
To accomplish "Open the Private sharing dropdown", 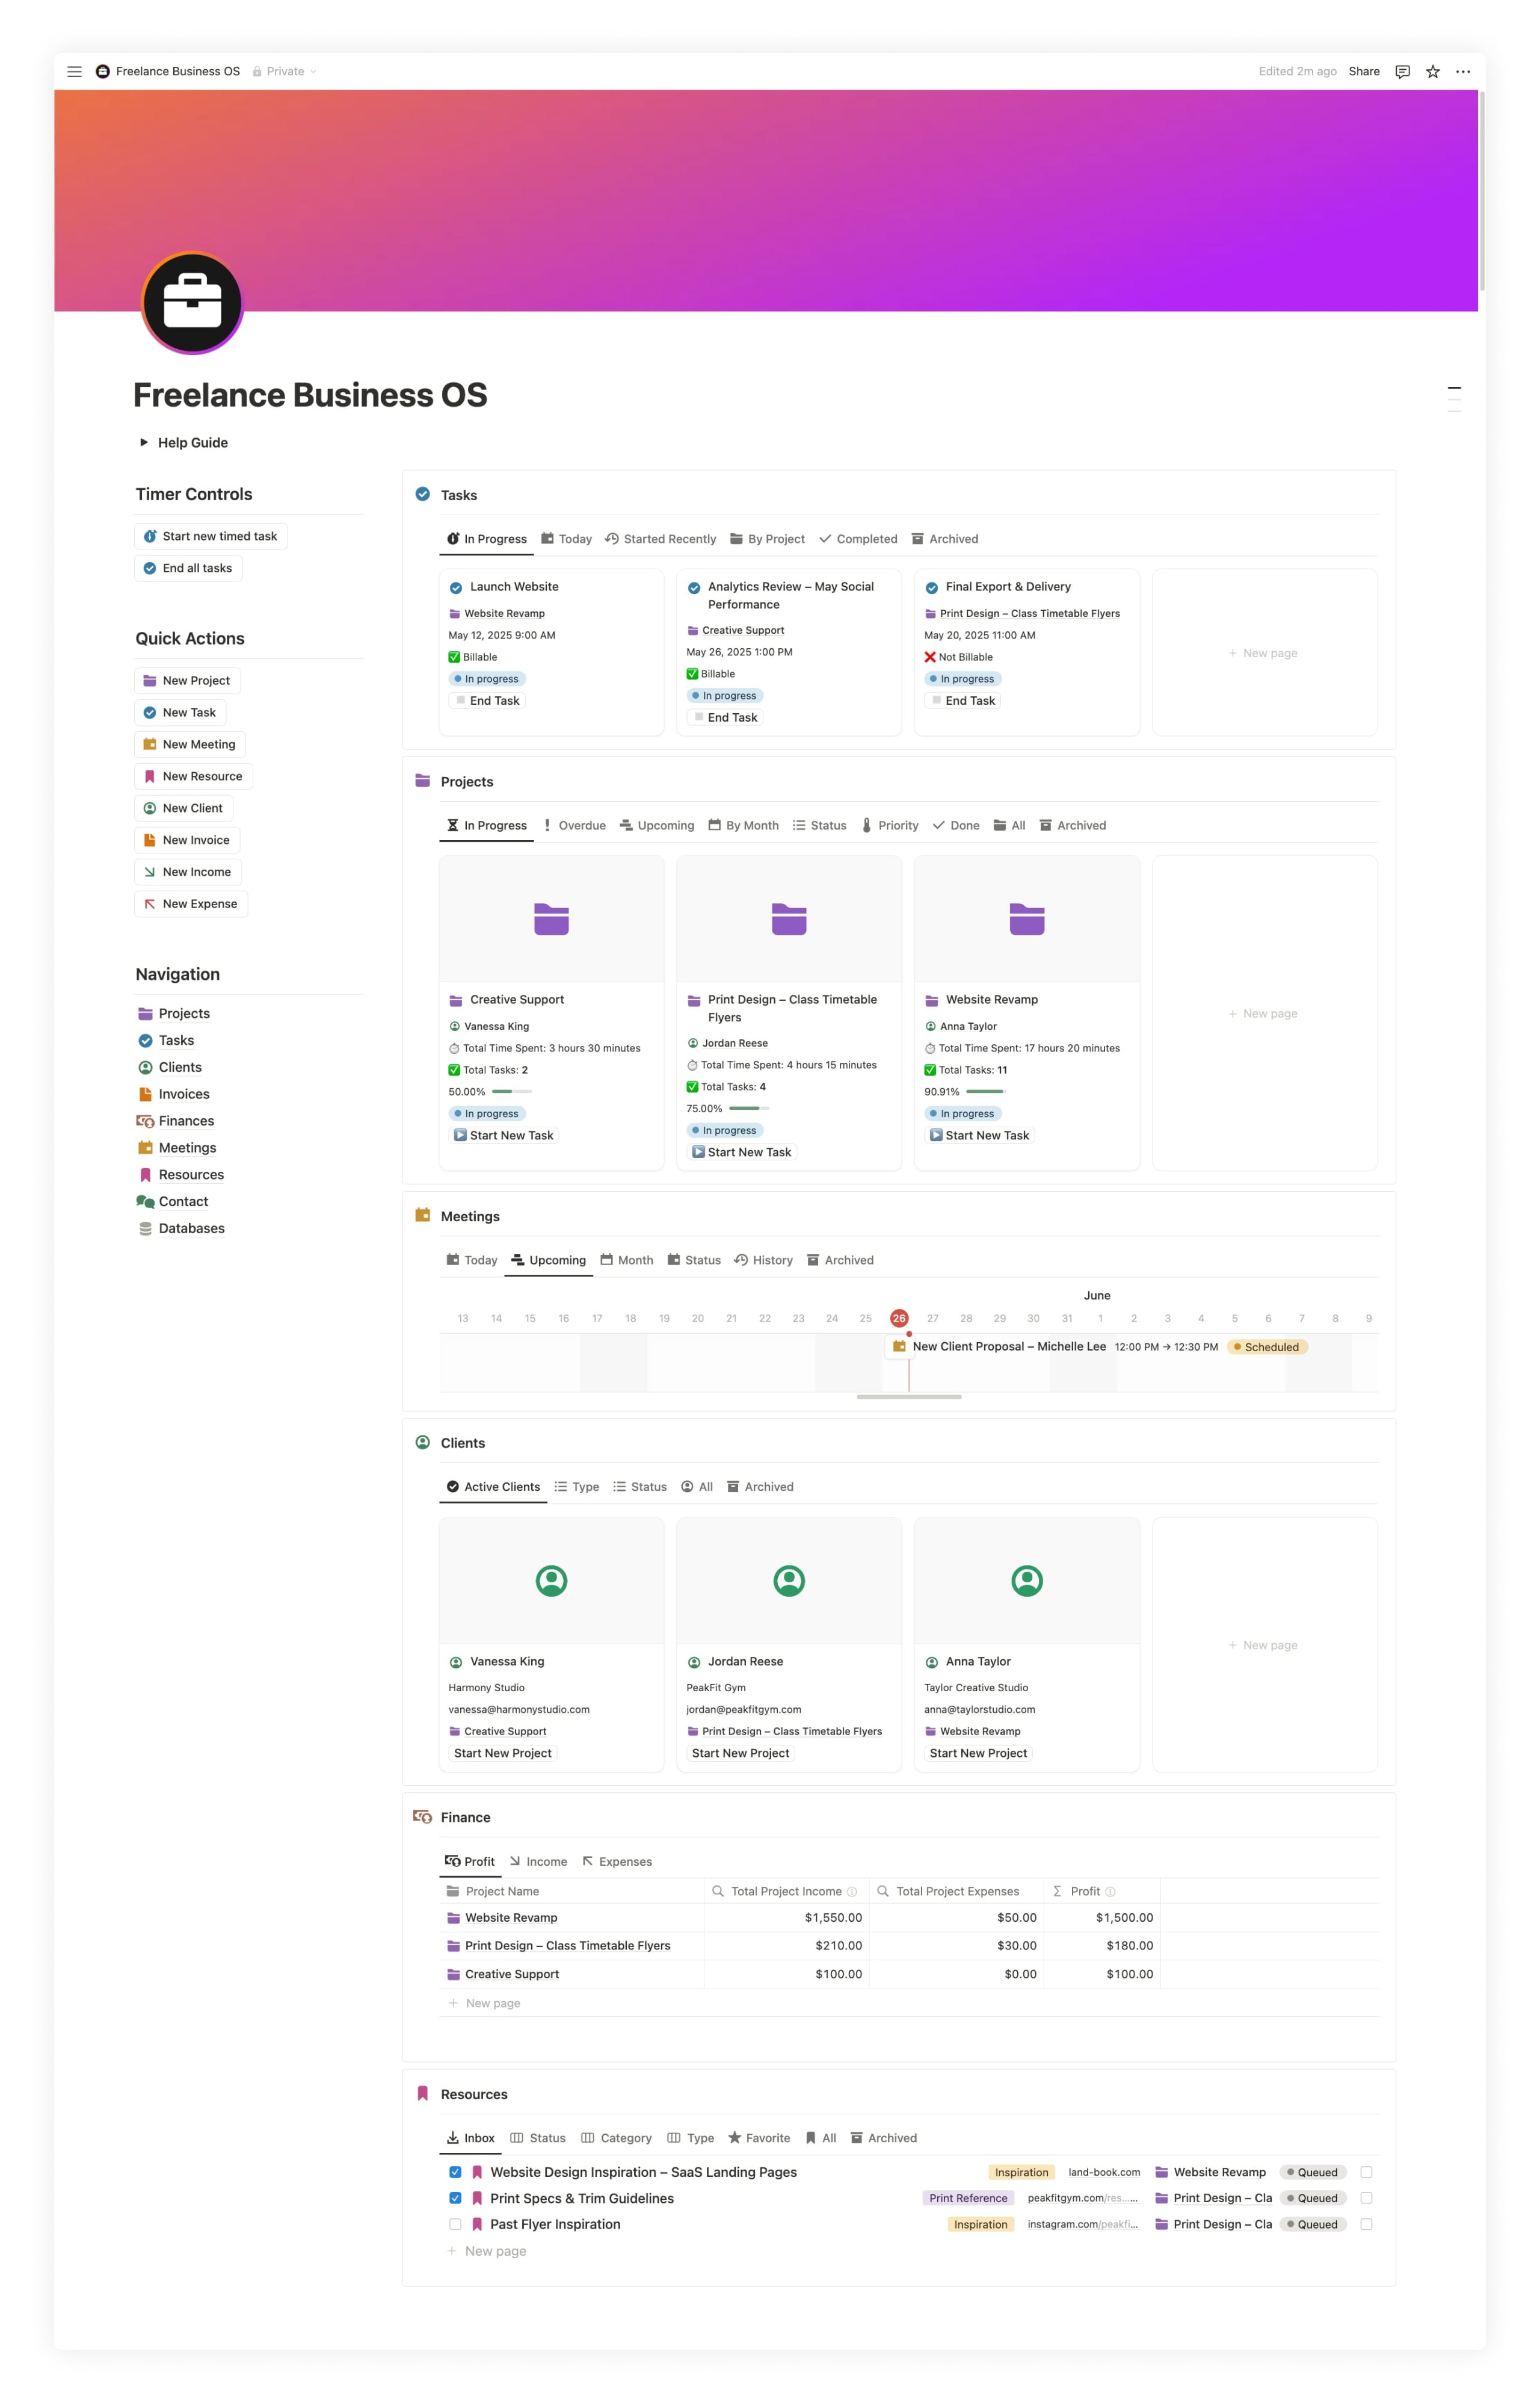I will 285,71.
